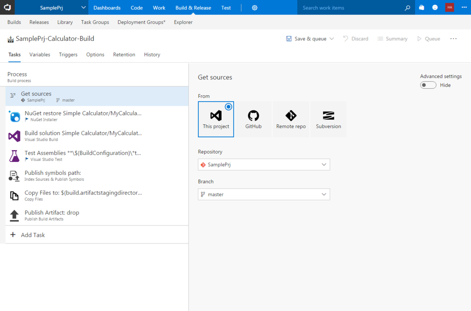Select Subversion as source
The height and width of the screenshot is (311, 471).
coord(328,119)
